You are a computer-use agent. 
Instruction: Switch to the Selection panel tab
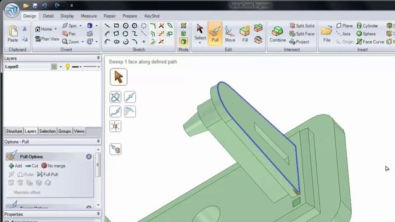(48, 131)
